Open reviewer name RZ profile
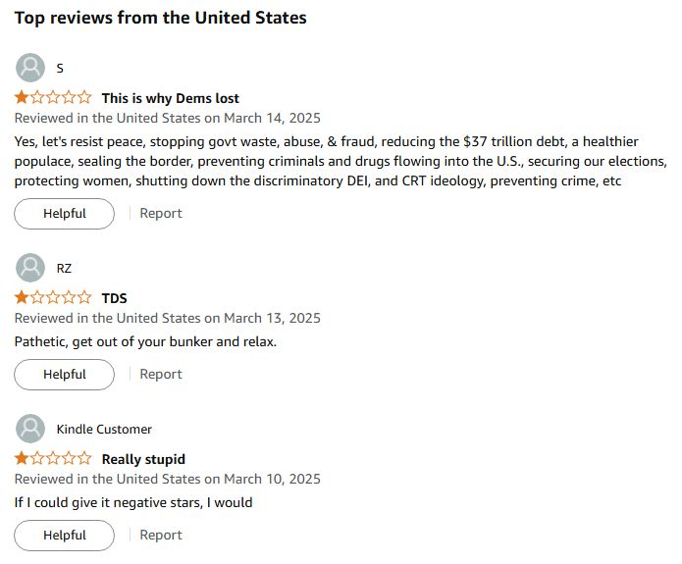This screenshot has width=682, height=564. tap(64, 269)
